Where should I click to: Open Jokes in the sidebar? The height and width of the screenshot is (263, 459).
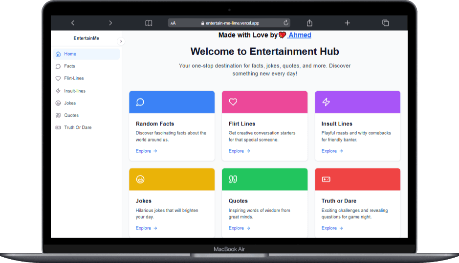tap(87, 103)
